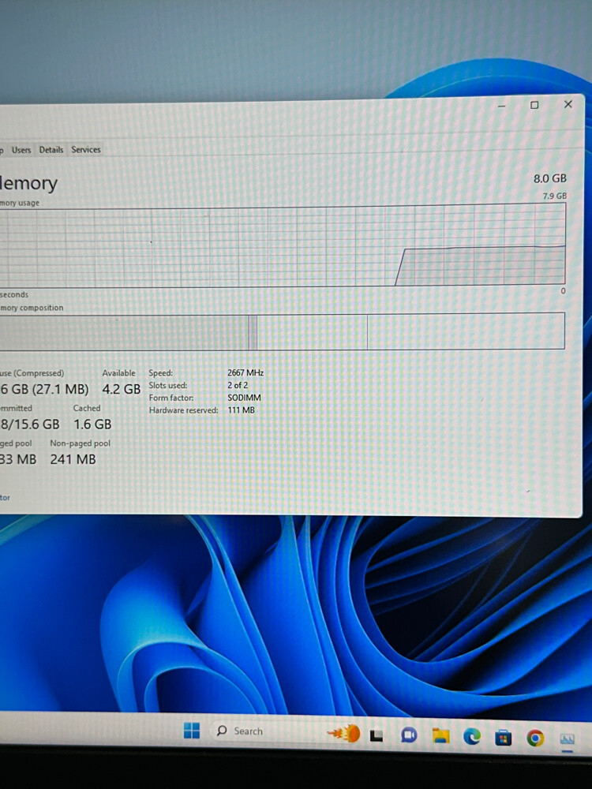
Task: Select the 2667 MHz speed value
Action: [245, 373]
